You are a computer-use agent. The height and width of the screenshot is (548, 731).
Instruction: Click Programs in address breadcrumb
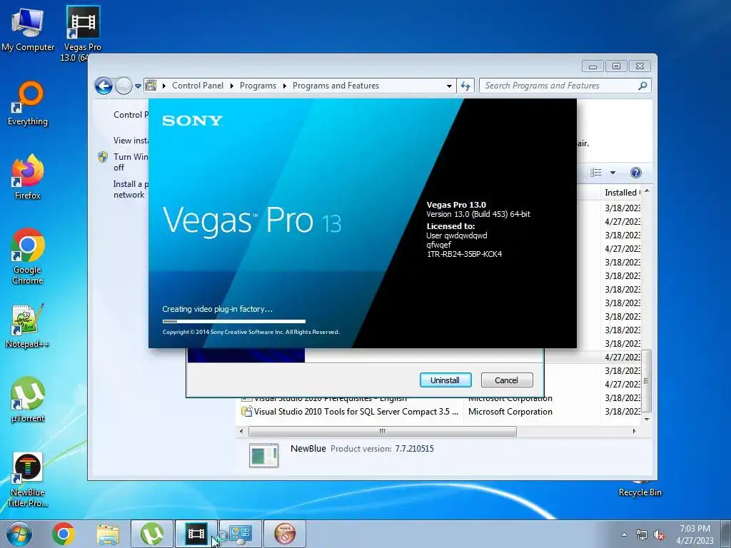click(258, 86)
